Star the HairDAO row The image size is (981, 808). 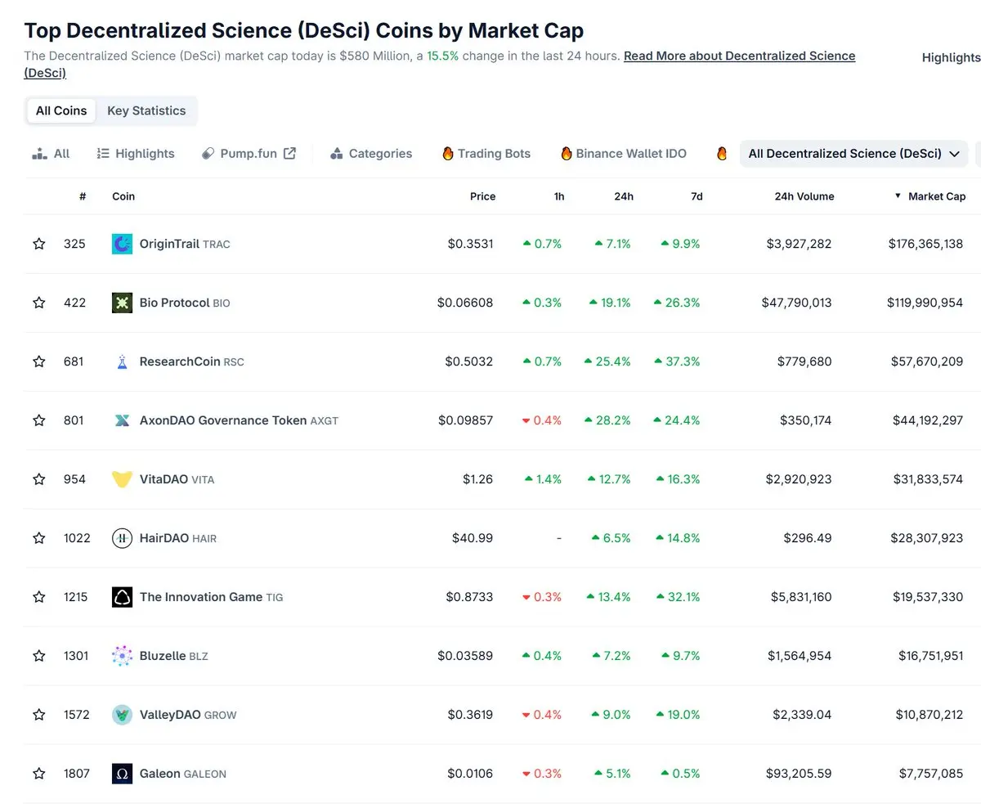click(x=38, y=538)
